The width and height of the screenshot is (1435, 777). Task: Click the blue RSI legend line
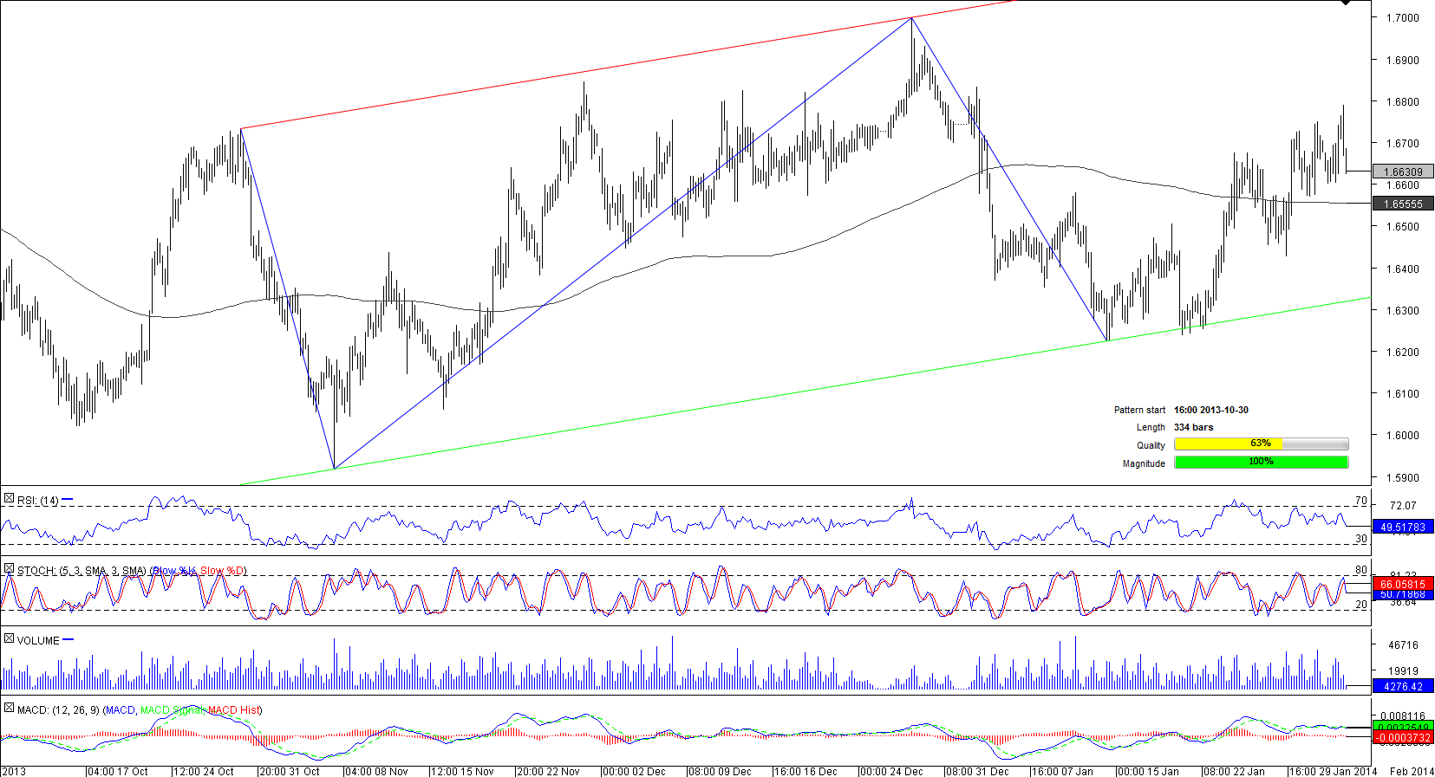pyautogui.click(x=68, y=500)
